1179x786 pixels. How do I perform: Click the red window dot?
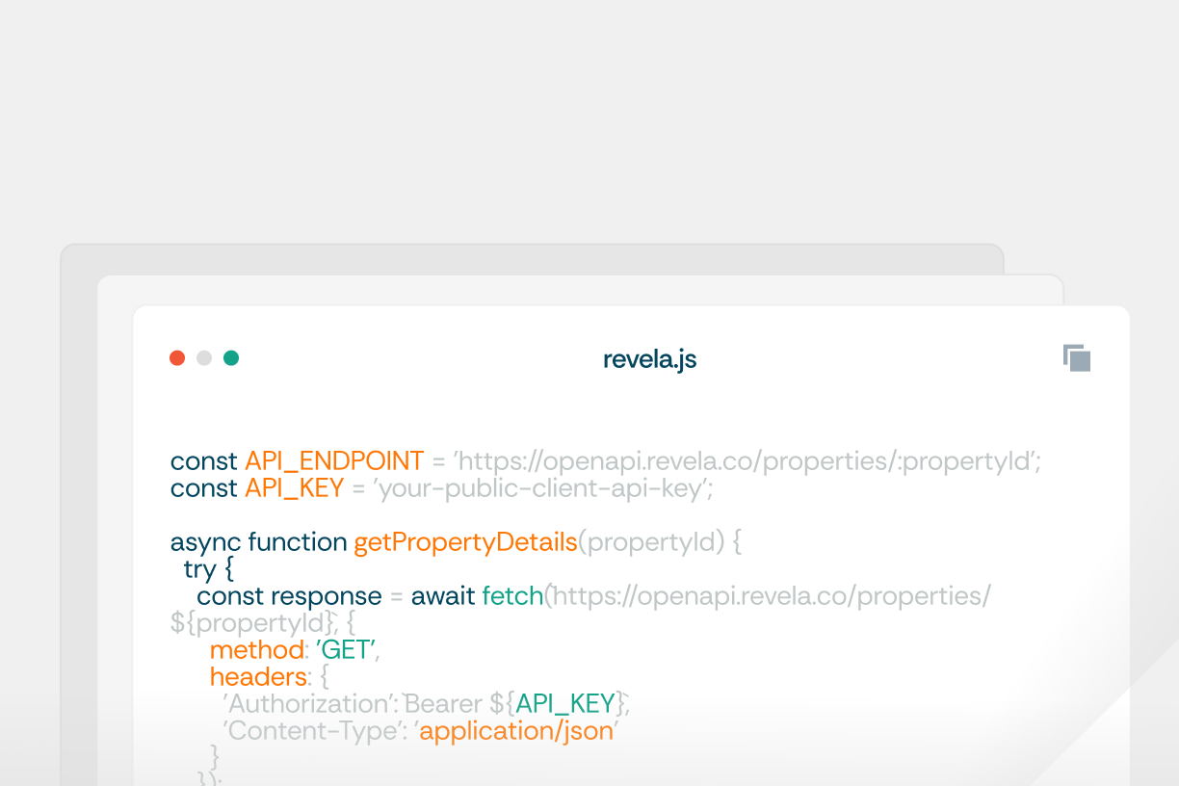coord(177,358)
